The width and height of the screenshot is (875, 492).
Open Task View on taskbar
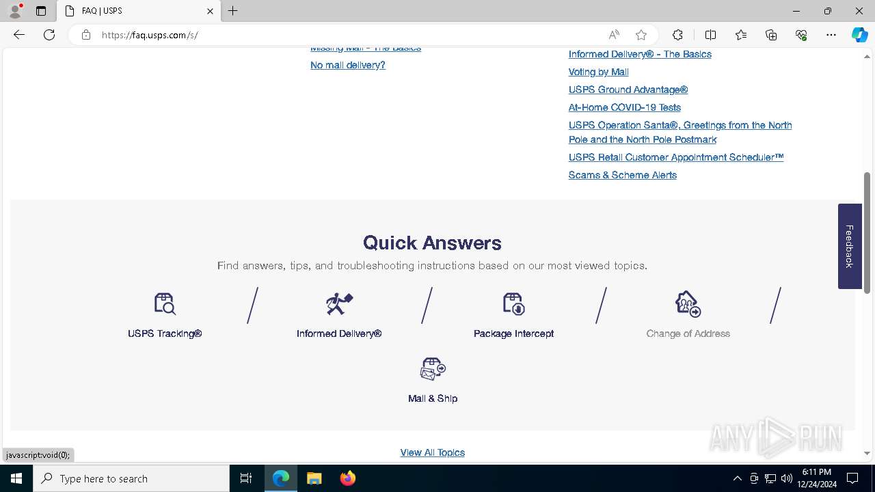pos(247,478)
